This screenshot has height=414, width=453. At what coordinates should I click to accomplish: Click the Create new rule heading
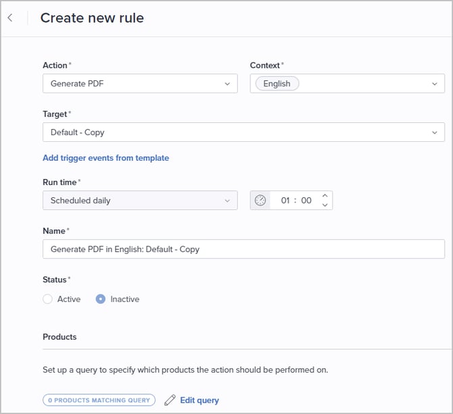[92, 18]
